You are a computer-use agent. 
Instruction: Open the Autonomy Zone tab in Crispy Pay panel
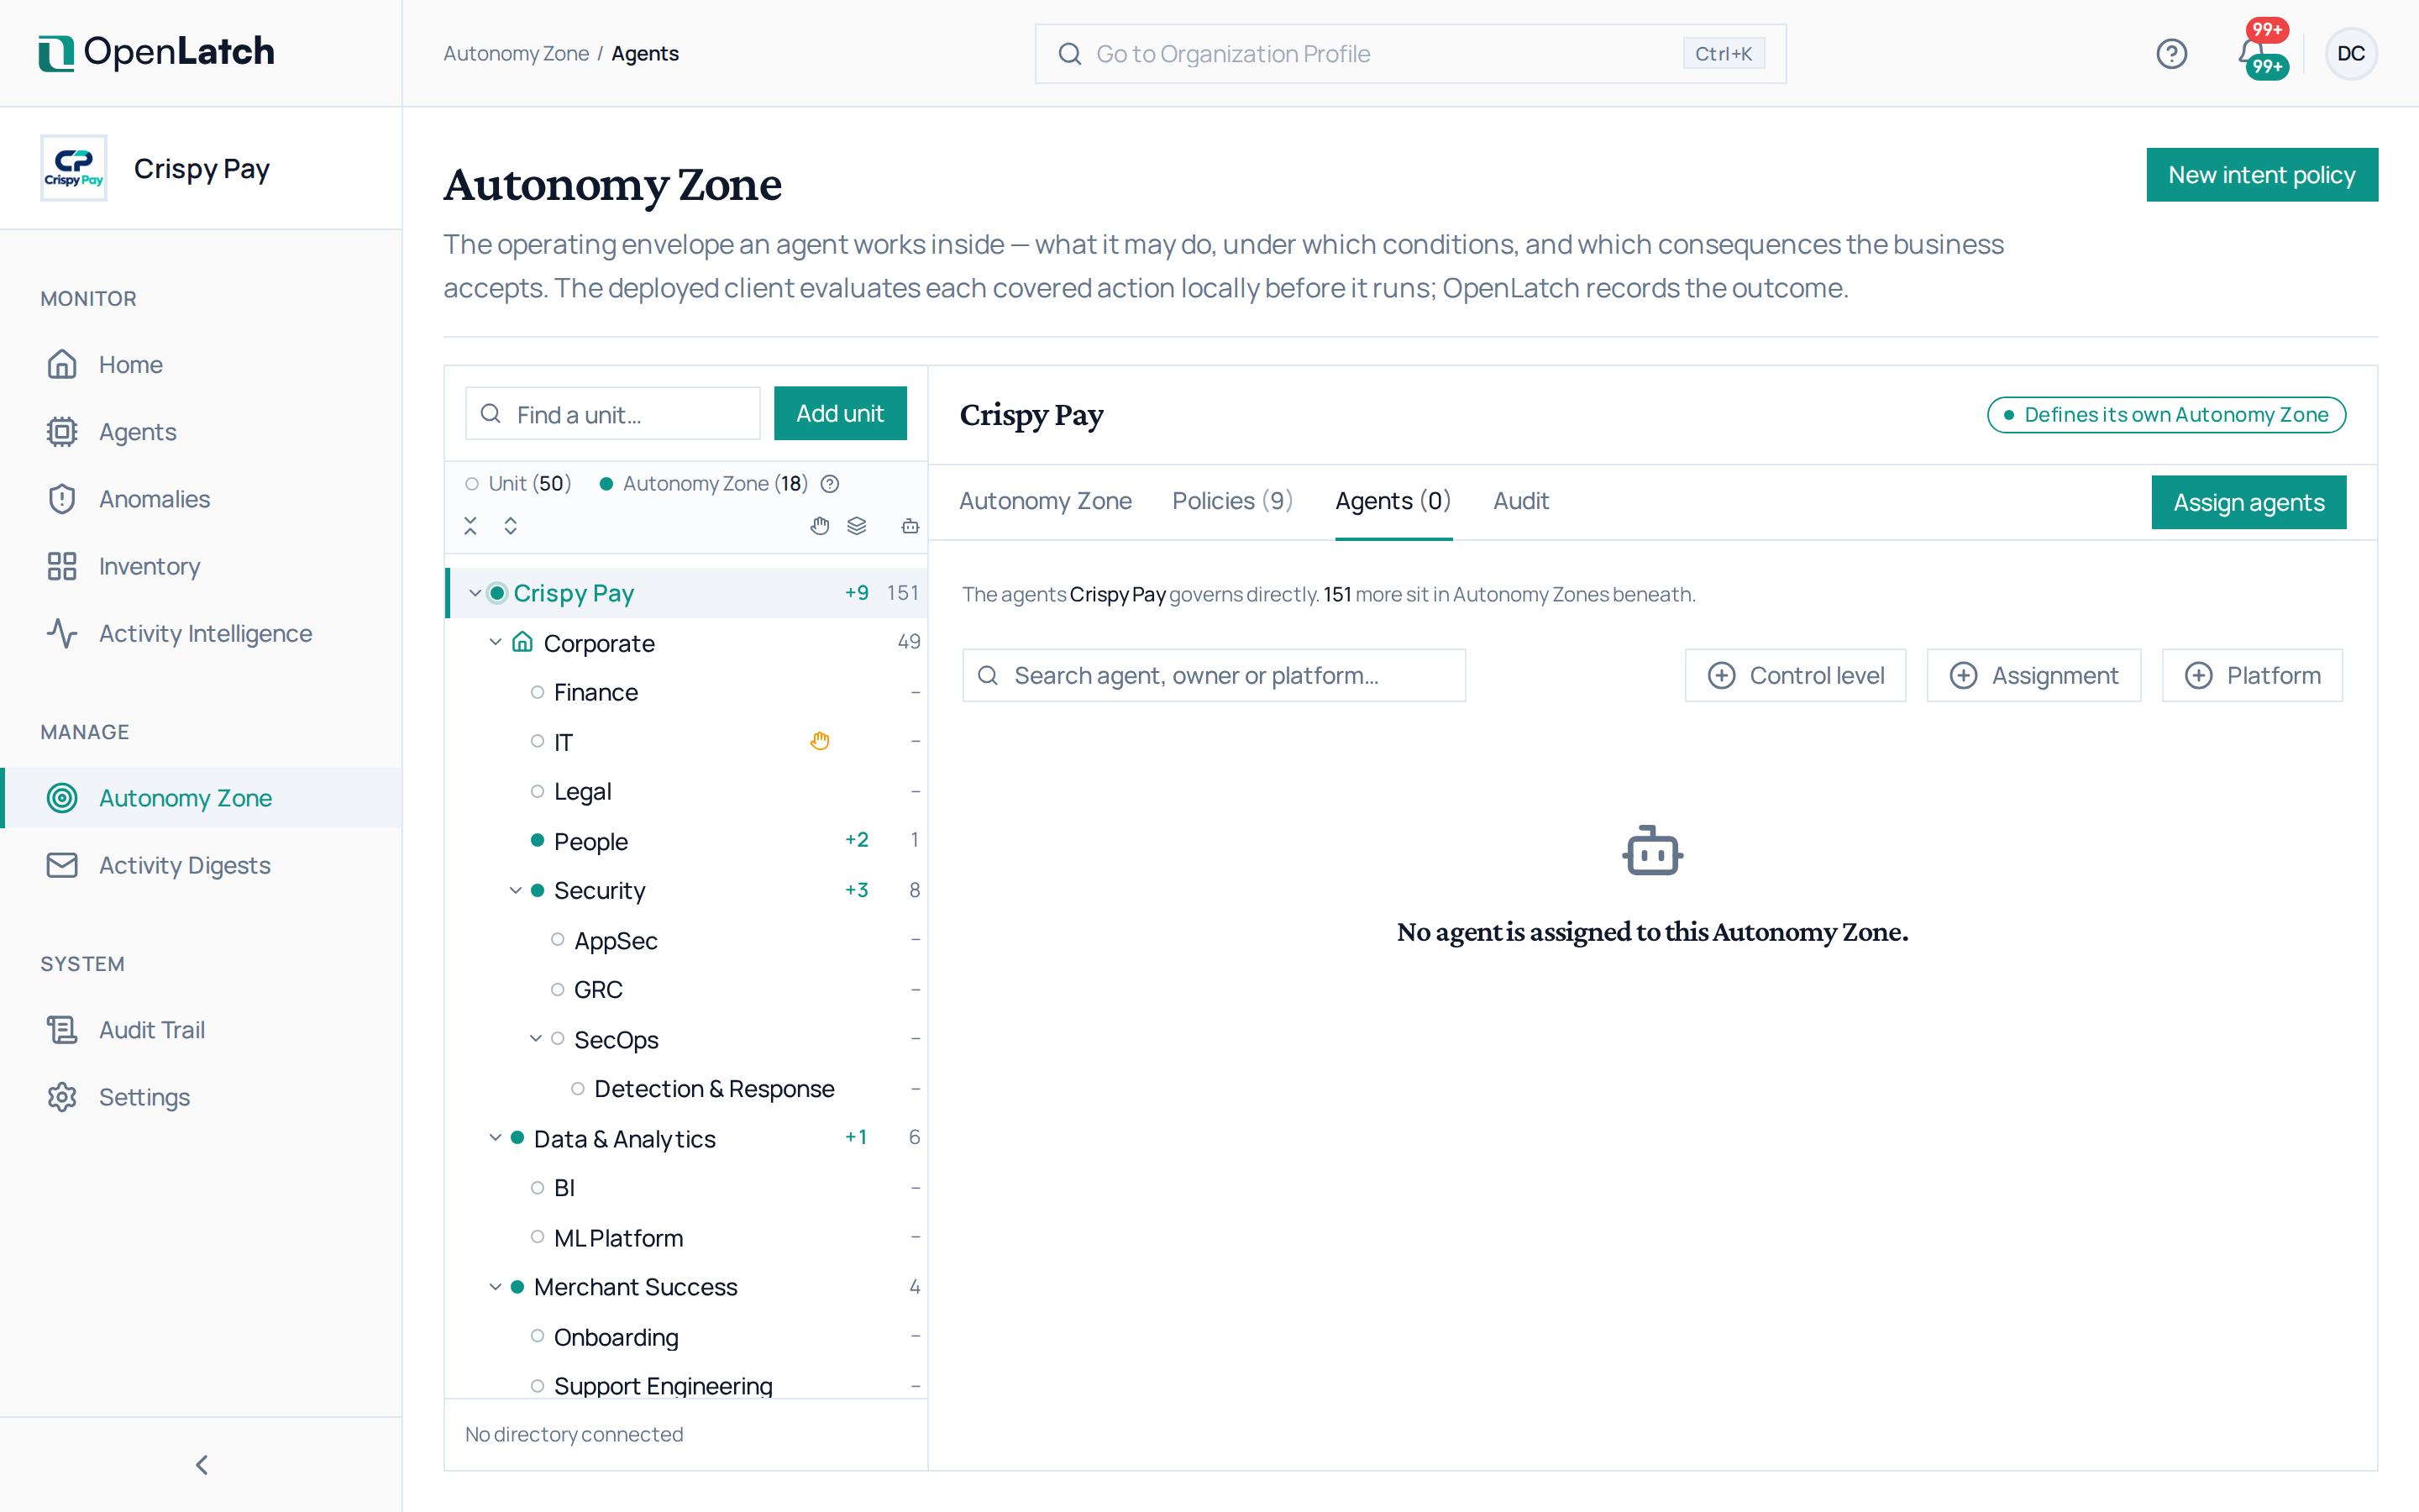tap(1045, 501)
